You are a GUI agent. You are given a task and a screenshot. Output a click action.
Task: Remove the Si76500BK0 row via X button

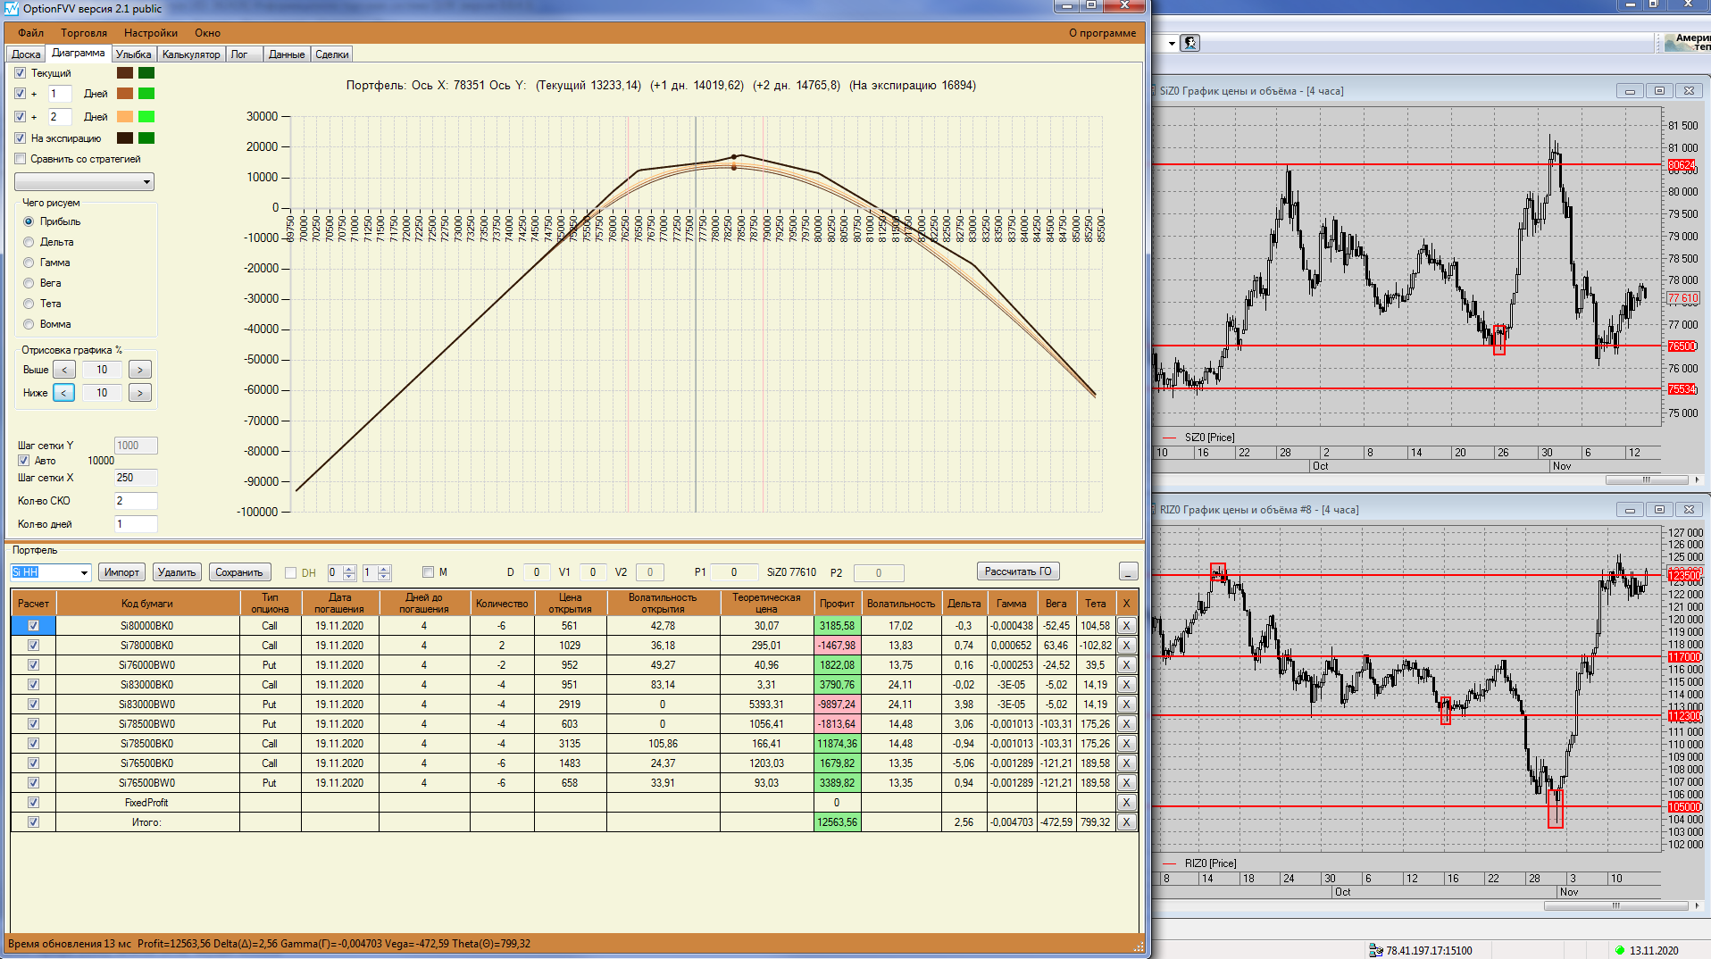[x=1127, y=763]
